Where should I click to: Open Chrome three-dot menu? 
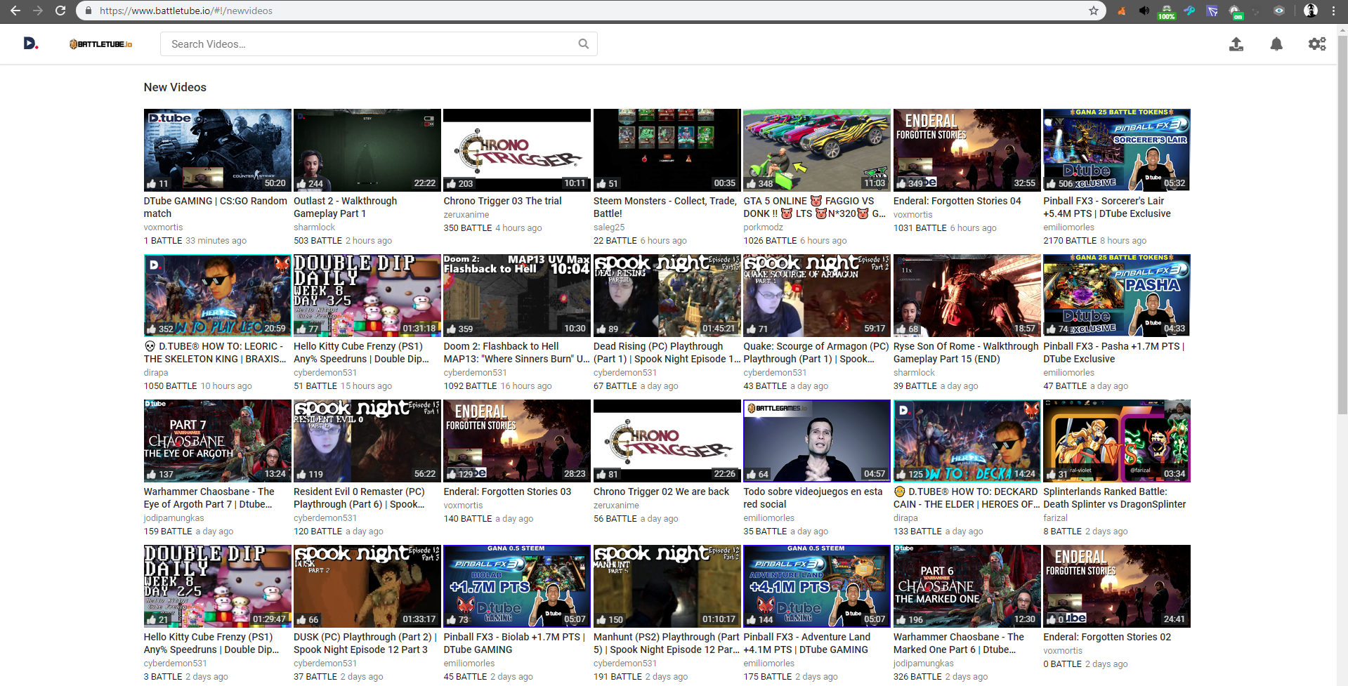click(1333, 11)
